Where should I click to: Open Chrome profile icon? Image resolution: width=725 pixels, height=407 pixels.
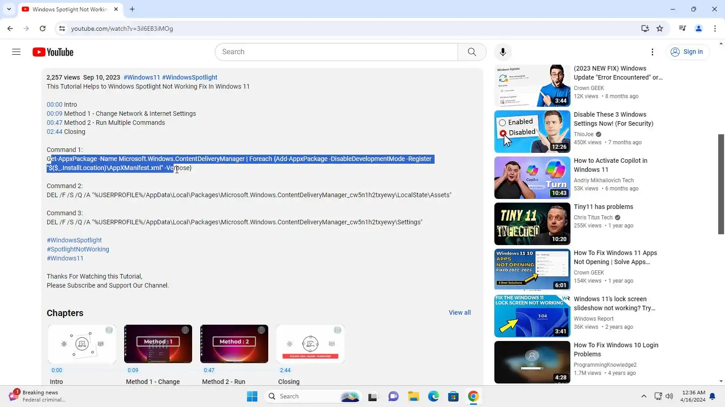pyautogui.click(x=699, y=28)
